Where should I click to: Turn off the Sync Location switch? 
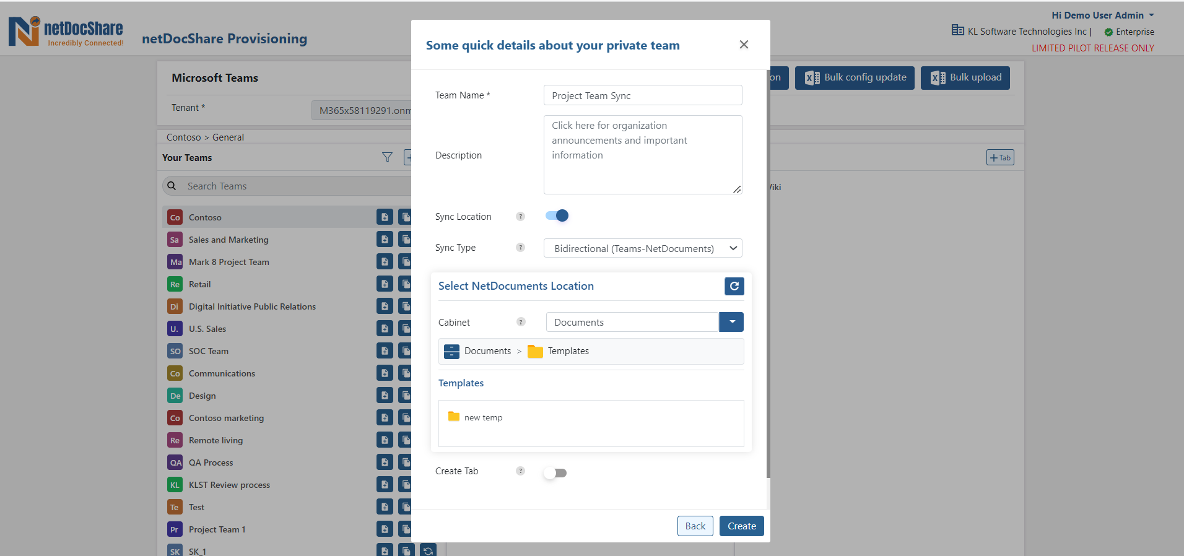tap(557, 215)
